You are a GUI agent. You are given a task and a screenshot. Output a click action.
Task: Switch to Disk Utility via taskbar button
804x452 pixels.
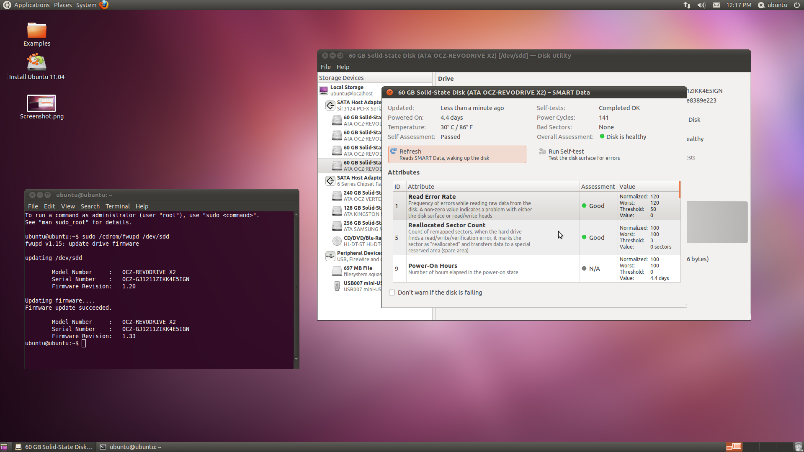pyautogui.click(x=54, y=447)
